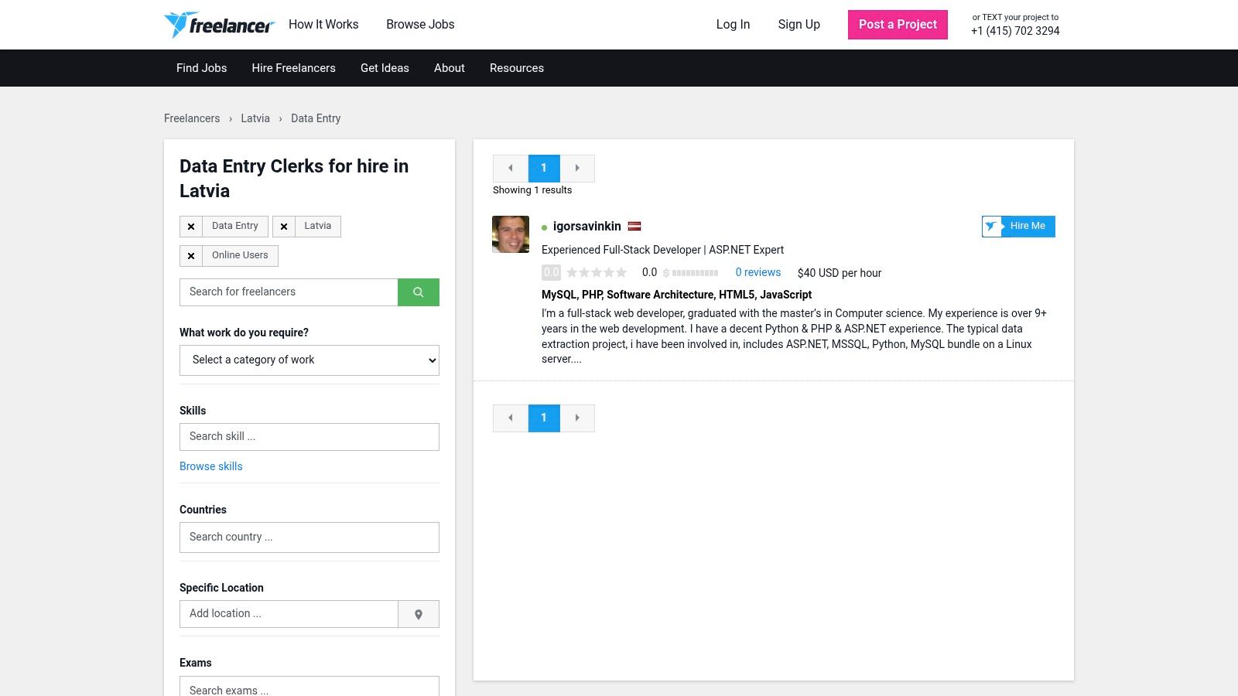Click the Freelancer logo

[219, 25]
